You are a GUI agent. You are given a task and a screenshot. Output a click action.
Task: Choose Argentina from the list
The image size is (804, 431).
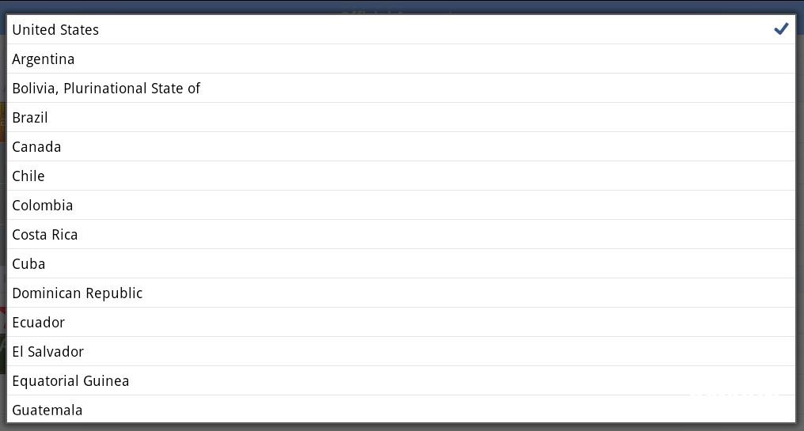44,59
